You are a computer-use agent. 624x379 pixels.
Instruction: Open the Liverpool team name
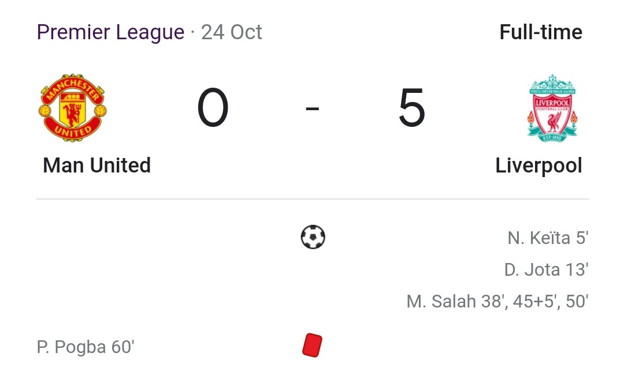pyautogui.click(x=539, y=166)
